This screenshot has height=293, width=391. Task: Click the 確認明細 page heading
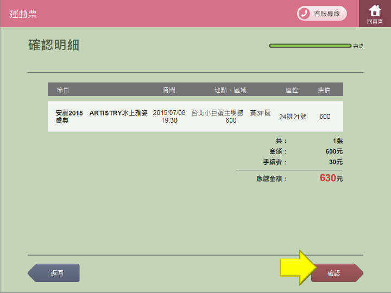pos(54,45)
